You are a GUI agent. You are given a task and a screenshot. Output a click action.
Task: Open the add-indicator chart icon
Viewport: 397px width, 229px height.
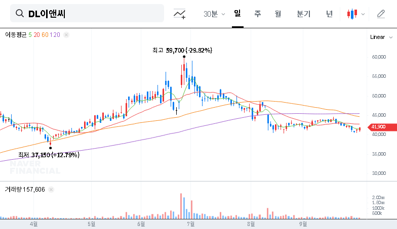pyautogui.click(x=179, y=14)
